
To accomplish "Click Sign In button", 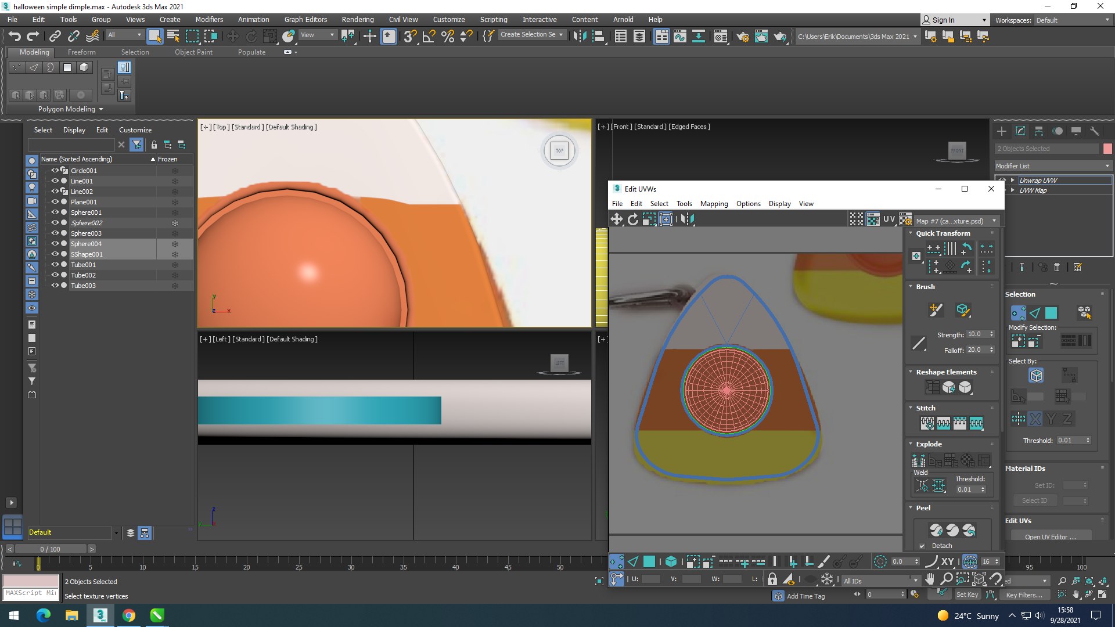I will [954, 20].
